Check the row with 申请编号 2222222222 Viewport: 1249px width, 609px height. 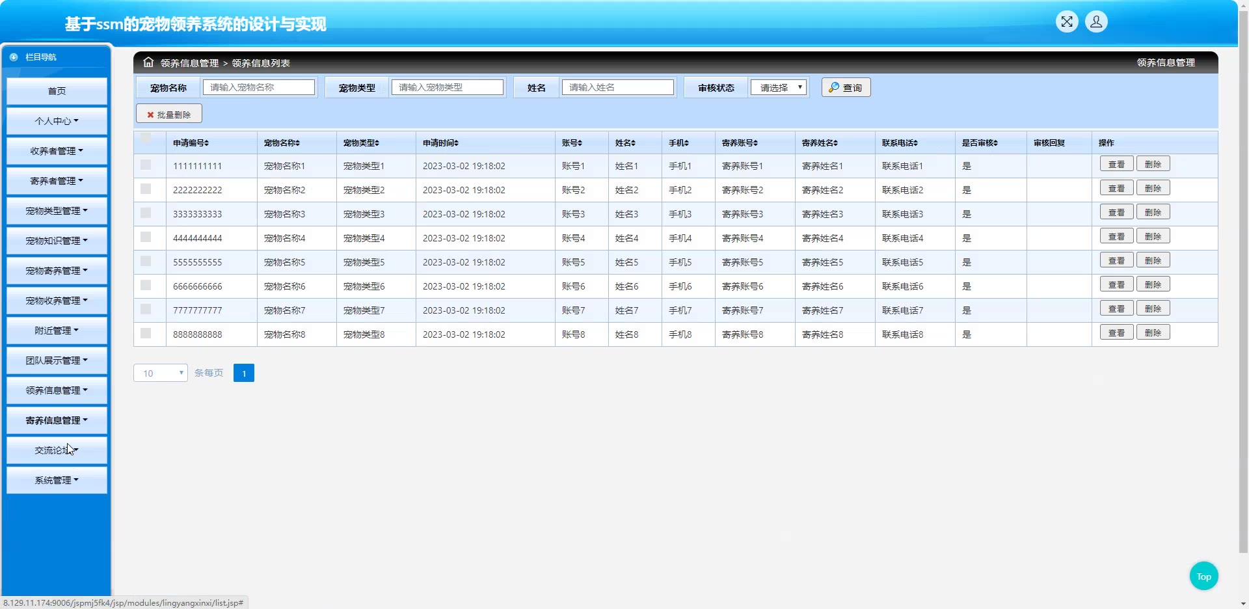point(146,189)
